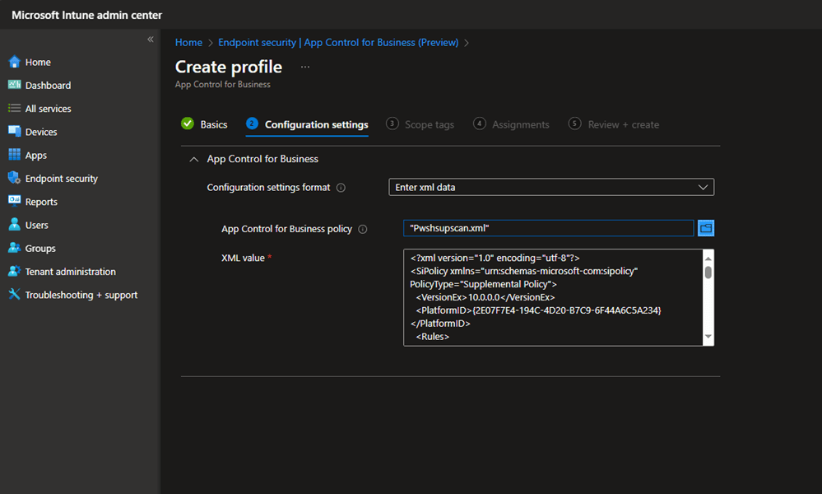Click inside the XML value text area
822x494 pixels.
553,297
